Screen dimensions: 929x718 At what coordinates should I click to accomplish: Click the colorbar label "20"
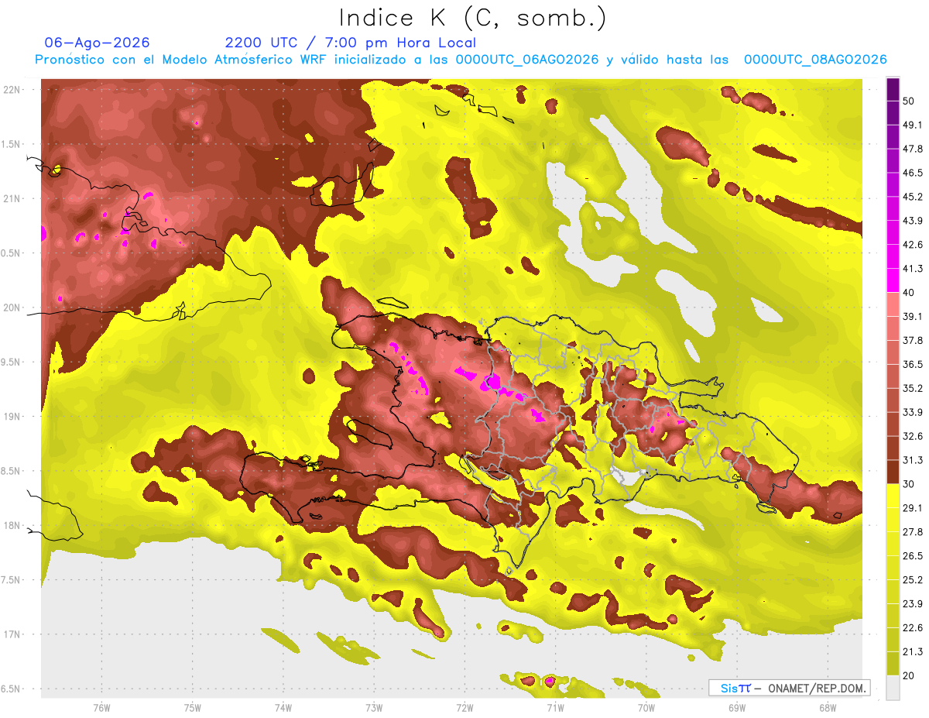pos(910,675)
